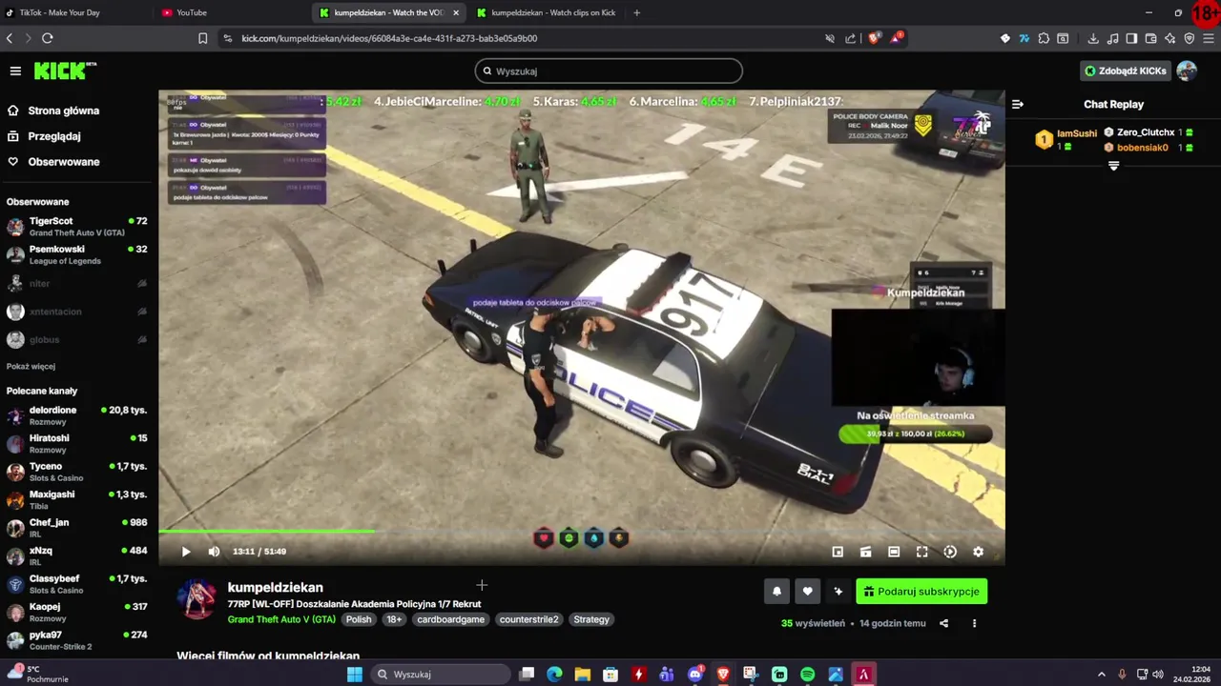Switch to Watch clips on Kick tab
Image resolution: width=1221 pixels, height=686 pixels.
pyautogui.click(x=547, y=12)
